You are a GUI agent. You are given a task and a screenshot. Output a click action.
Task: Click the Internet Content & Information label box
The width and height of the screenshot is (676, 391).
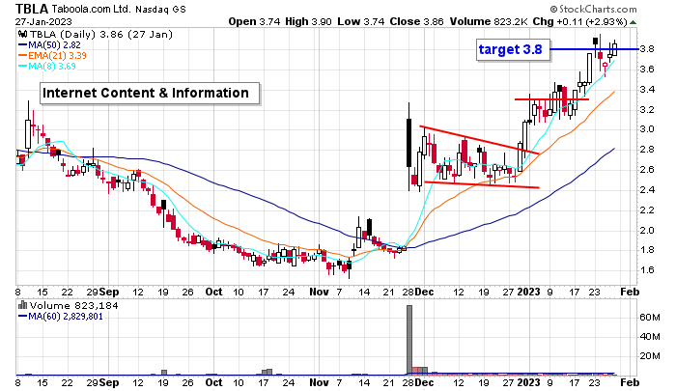pyautogui.click(x=150, y=93)
